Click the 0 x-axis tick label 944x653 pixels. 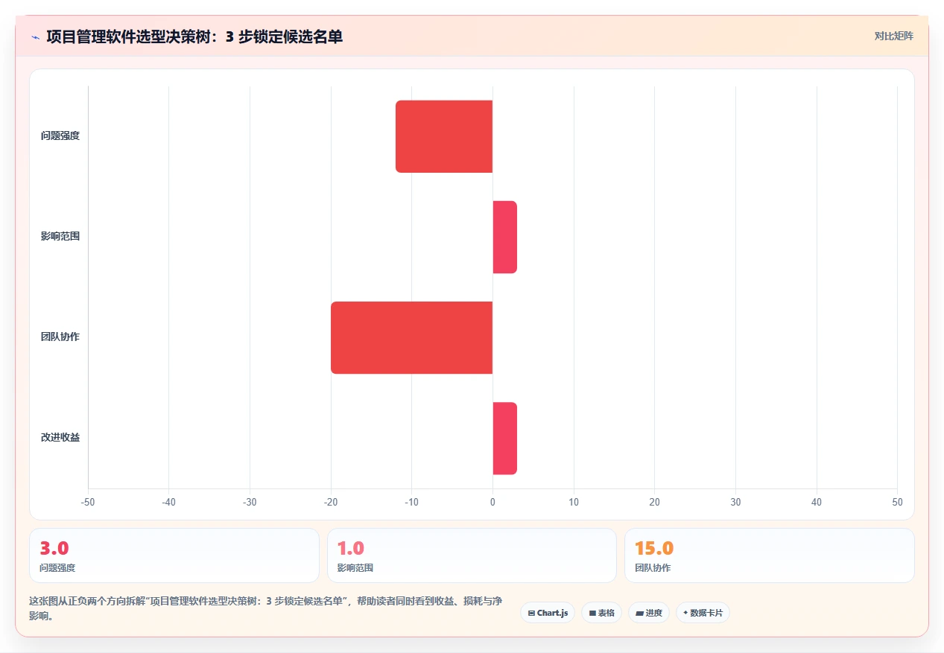(492, 502)
